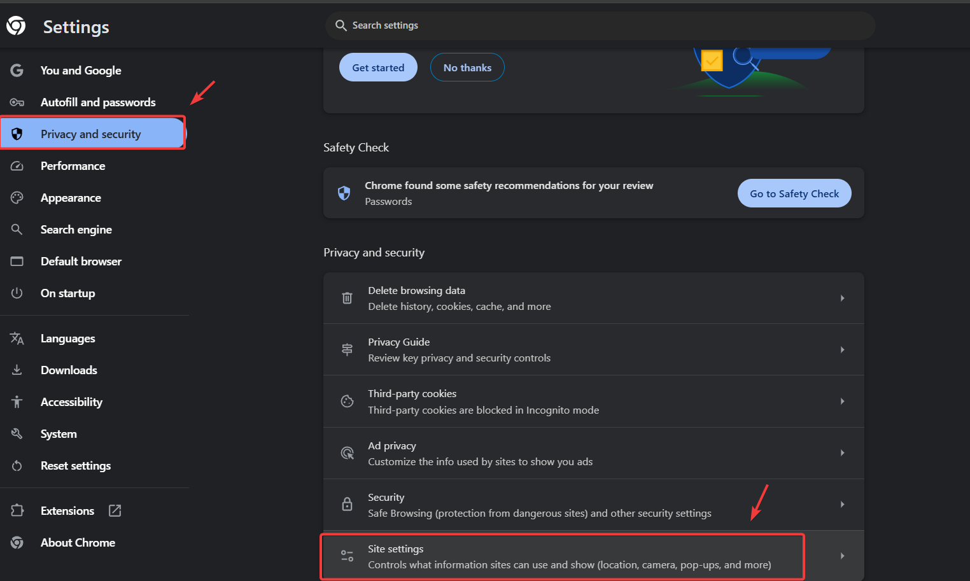Go to the Downloads settings section
Screen dimensions: 970x581
point(69,370)
